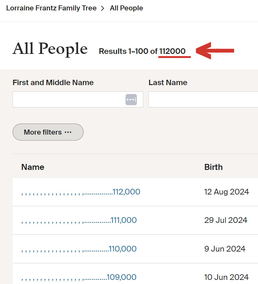
Task: Sort by the Name column header
Action: coord(33,167)
